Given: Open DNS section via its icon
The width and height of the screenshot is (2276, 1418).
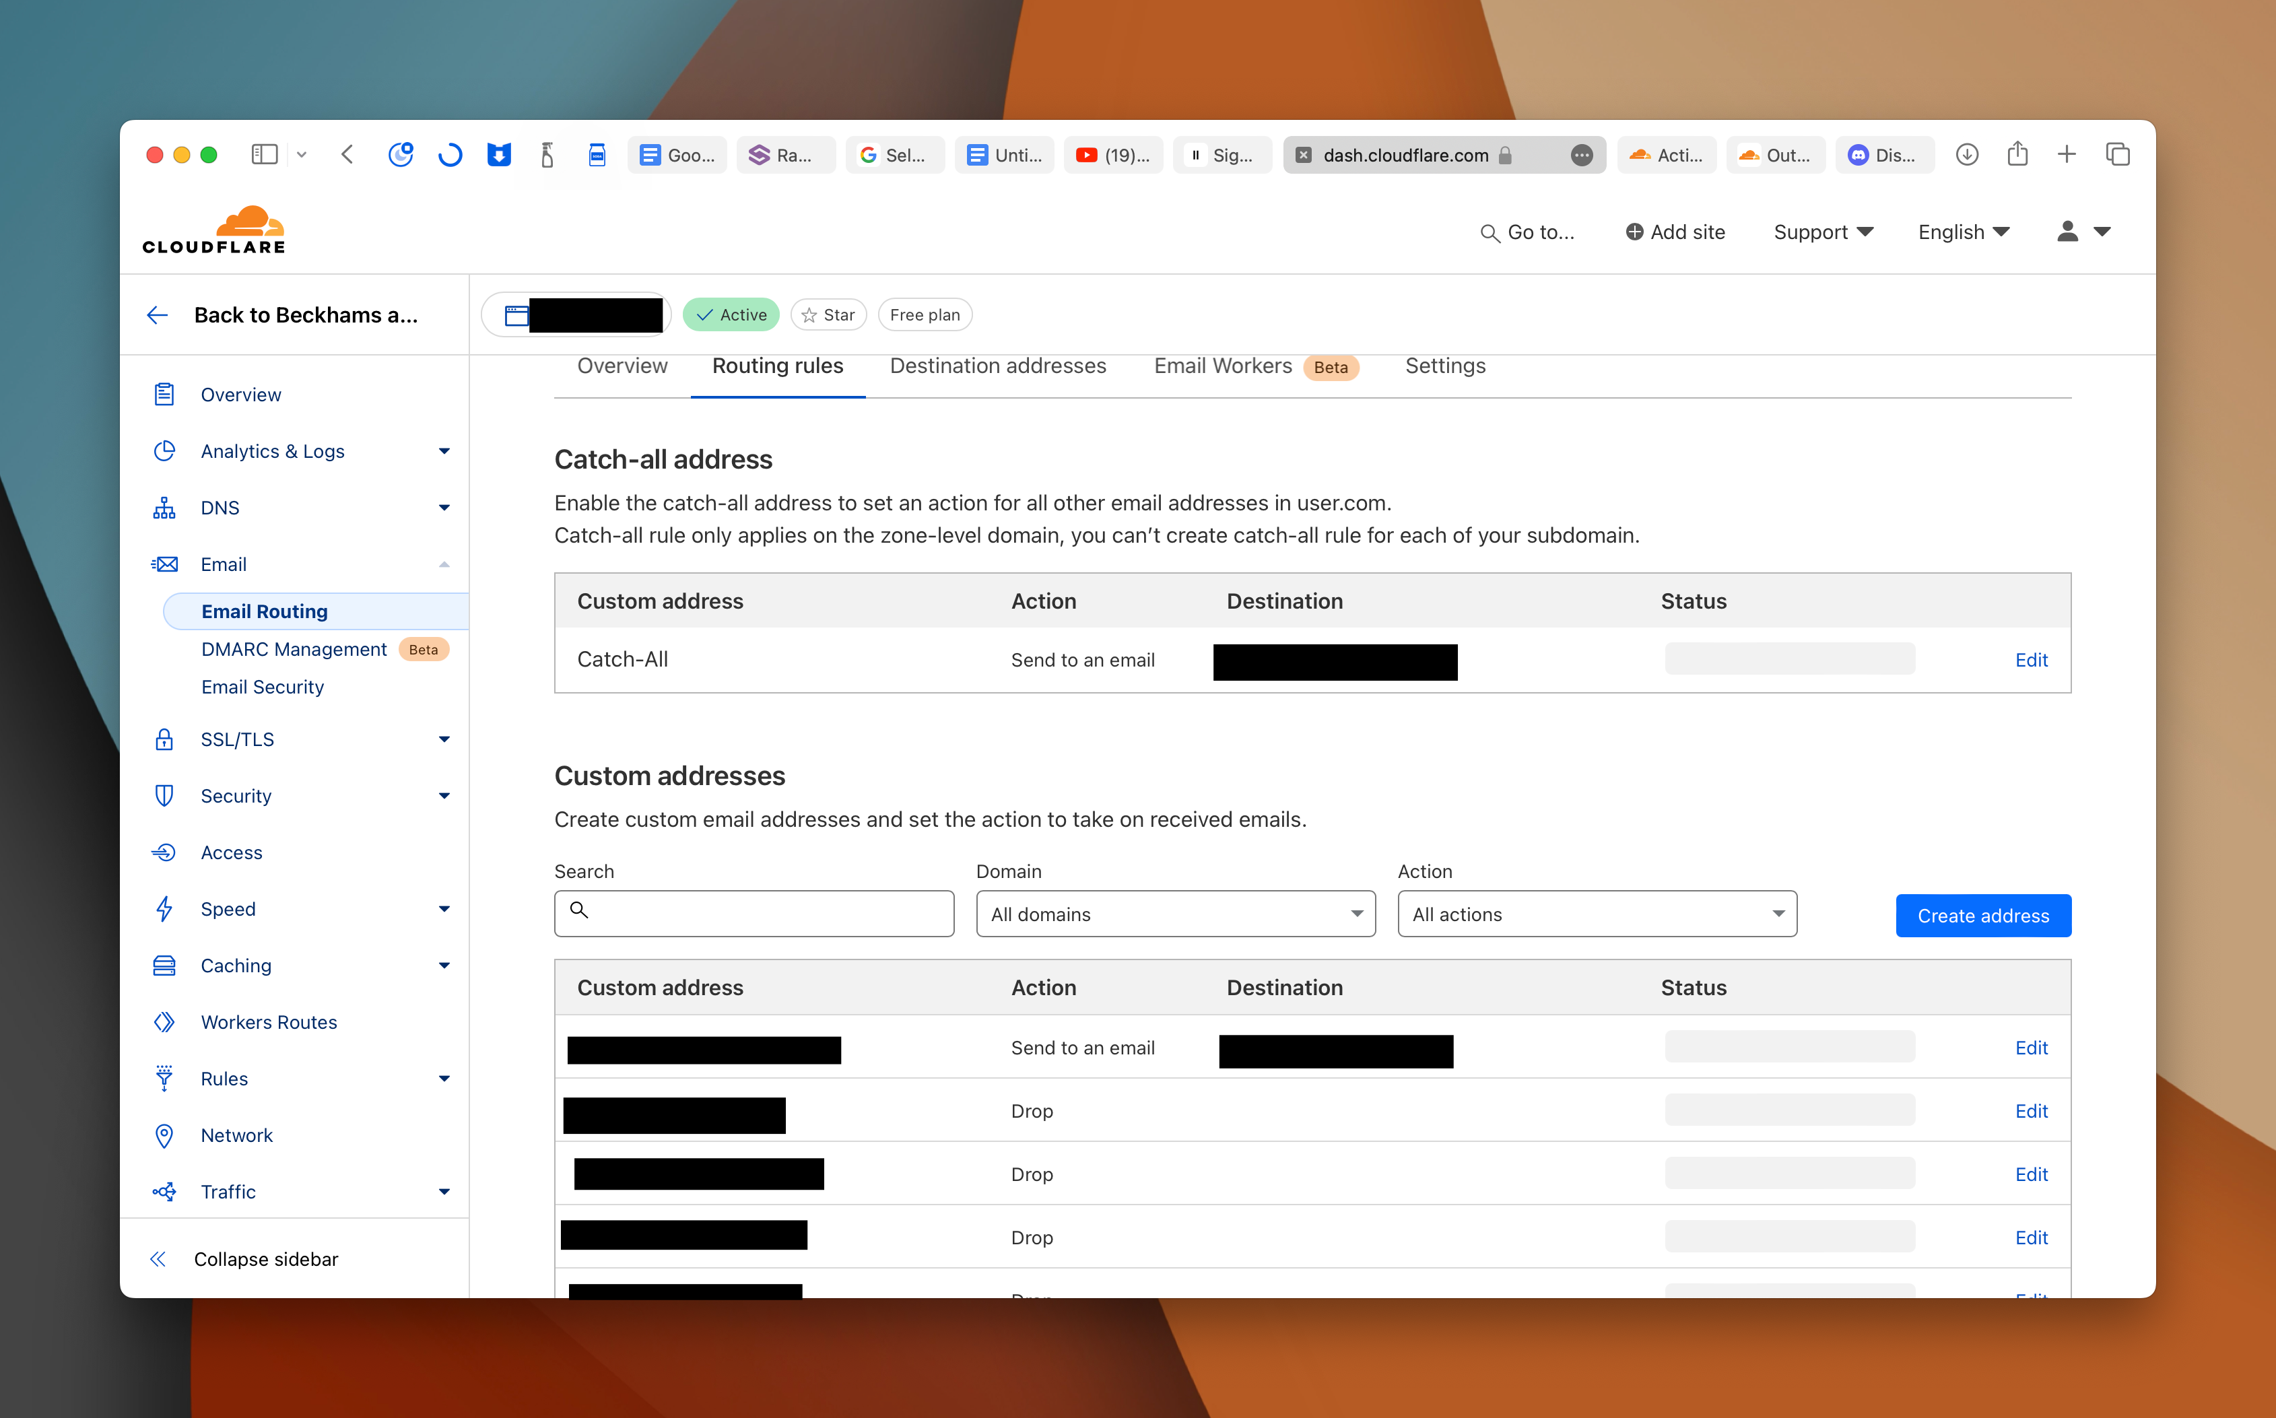Looking at the screenshot, I should coord(164,508).
